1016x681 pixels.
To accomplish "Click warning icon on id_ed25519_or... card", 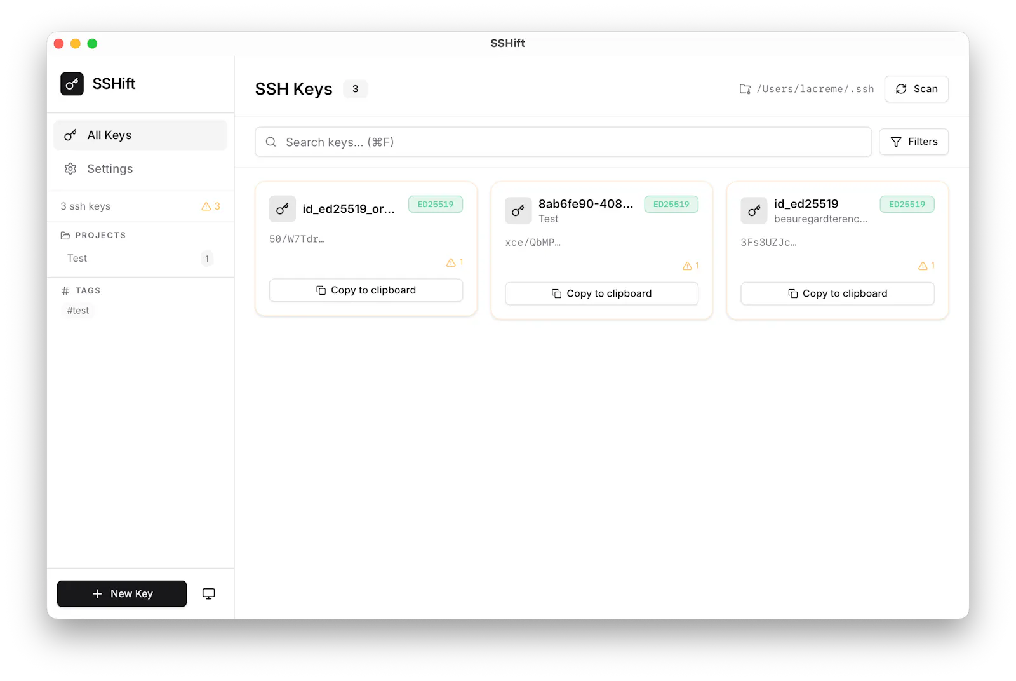I will 451,262.
